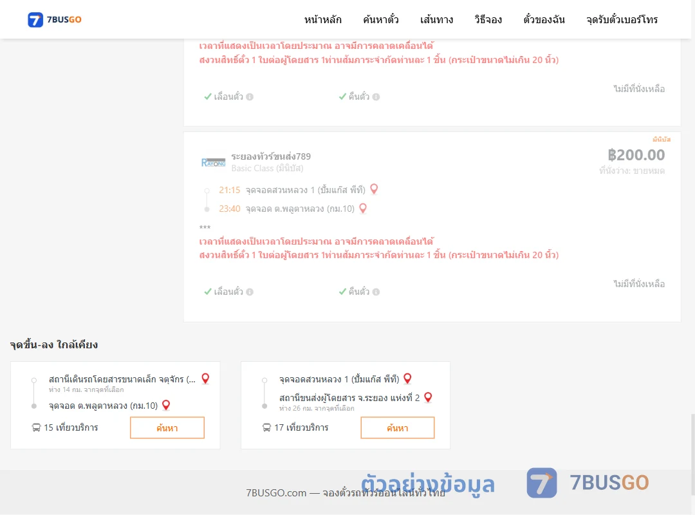Open the เส้นทาง menu item
The image size is (695, 515).
click(x=436, y=19)
